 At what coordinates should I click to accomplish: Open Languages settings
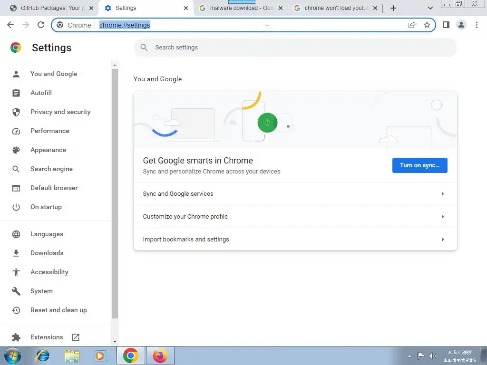(x=47, y=234)
